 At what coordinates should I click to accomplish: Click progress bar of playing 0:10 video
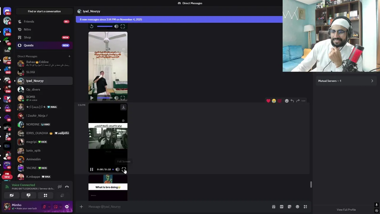113,169
